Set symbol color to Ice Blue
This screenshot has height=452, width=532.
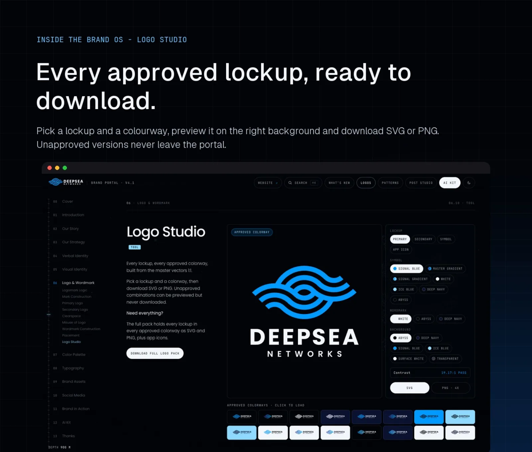point(403,289)
